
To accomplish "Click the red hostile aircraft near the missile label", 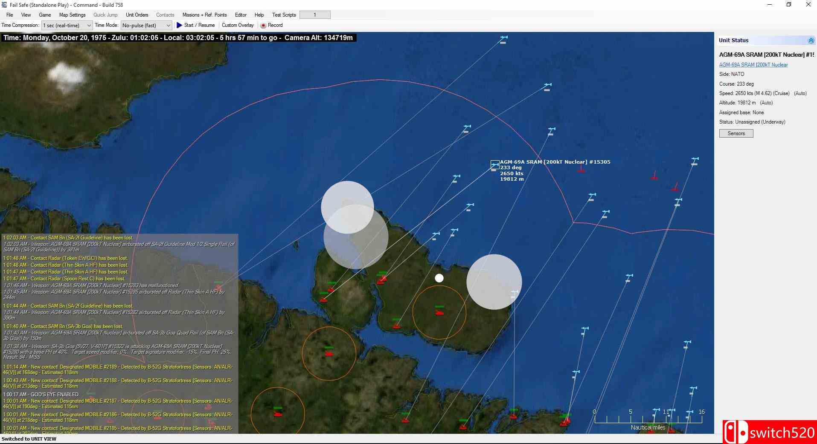I will coord(581,169).
